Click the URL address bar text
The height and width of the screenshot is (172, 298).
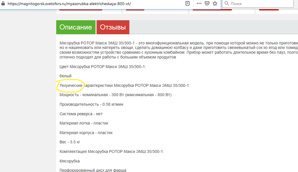coord(69,3)
